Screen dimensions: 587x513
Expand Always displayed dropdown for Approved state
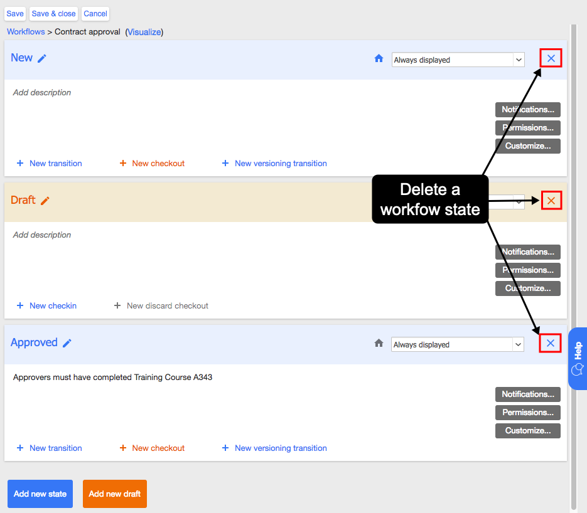pyautogui.click(x=458, y=344)
